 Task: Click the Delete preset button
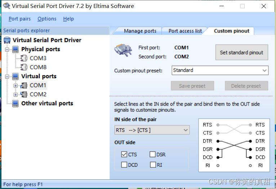pyautogui.click(x=246, y=86)
